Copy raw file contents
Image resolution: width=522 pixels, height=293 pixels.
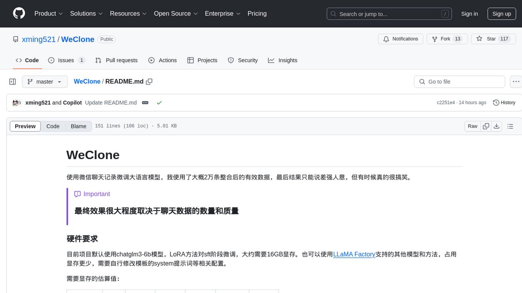click(x=486, y=126)
